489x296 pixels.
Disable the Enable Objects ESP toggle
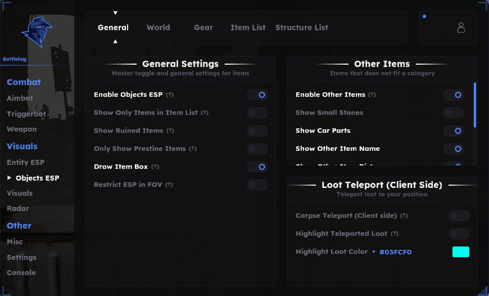click(257, 95)
